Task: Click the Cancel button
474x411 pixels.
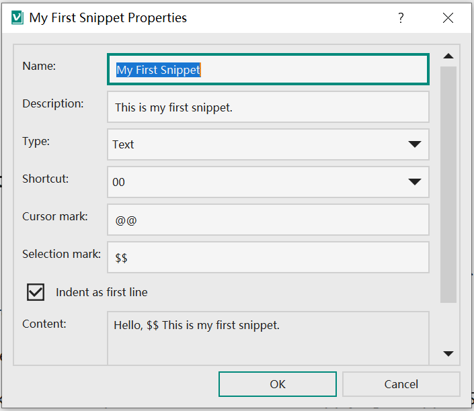Action: tap(401, 384)
